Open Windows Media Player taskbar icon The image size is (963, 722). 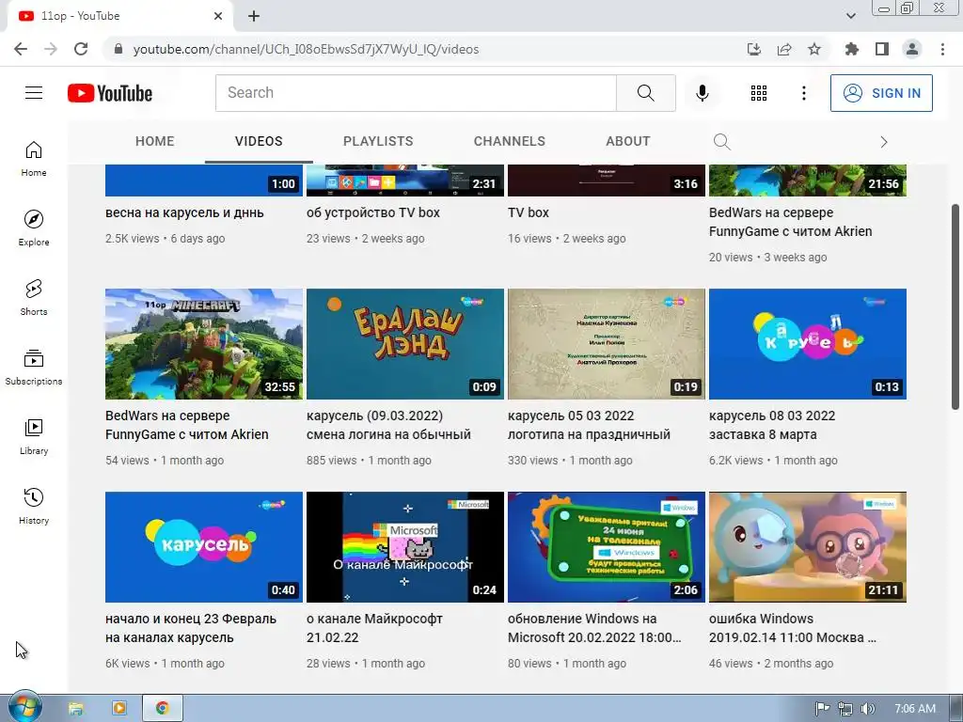point(119,709)
